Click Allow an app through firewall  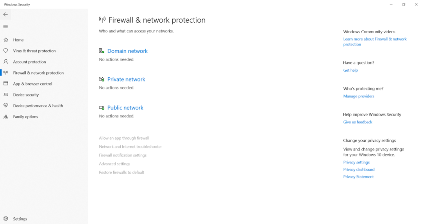[x=124, y=138]
